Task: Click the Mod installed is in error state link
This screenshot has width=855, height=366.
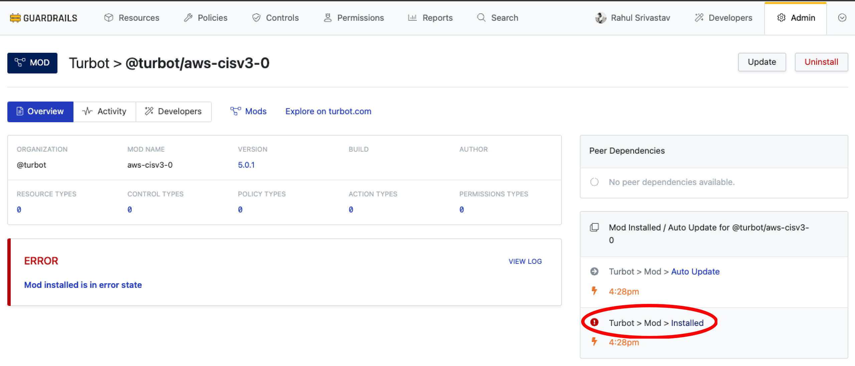Action: click(x=83, y=285)
